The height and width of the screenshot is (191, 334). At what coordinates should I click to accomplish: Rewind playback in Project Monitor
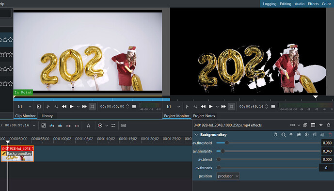point(204,107)
